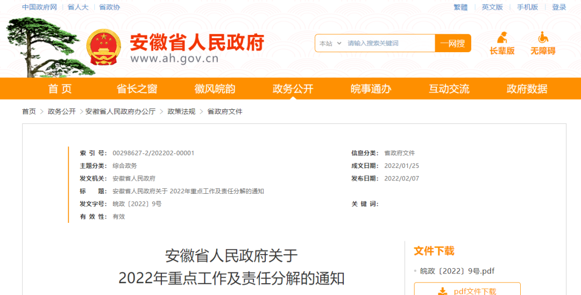
Task: Open the 无障碍 accessibility icon
Action: click(x=542, y=38)
